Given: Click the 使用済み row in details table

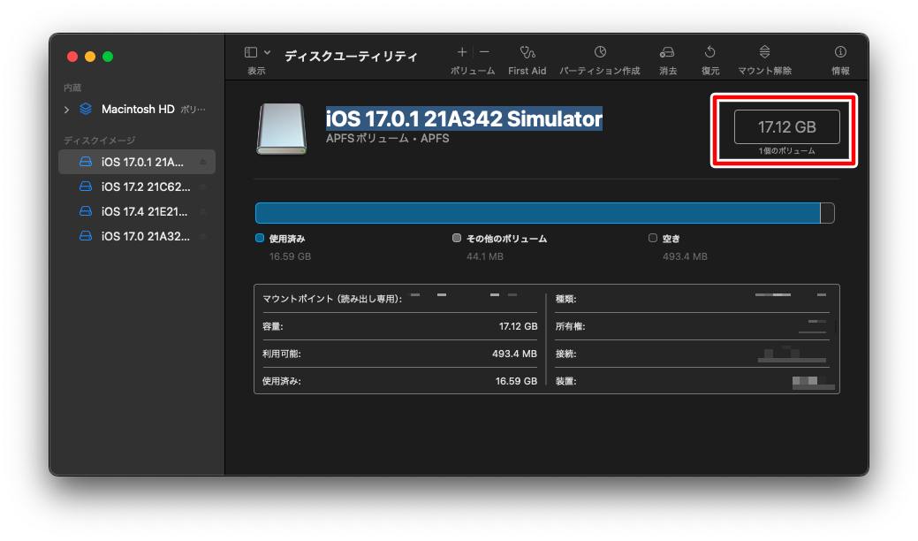Looking at the screenshot, I should point(400,381).
